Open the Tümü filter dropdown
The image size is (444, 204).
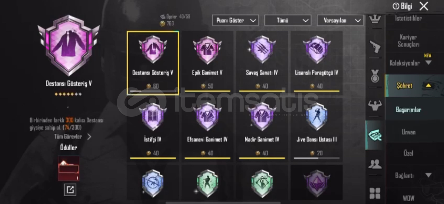click(x=288, y=21)
